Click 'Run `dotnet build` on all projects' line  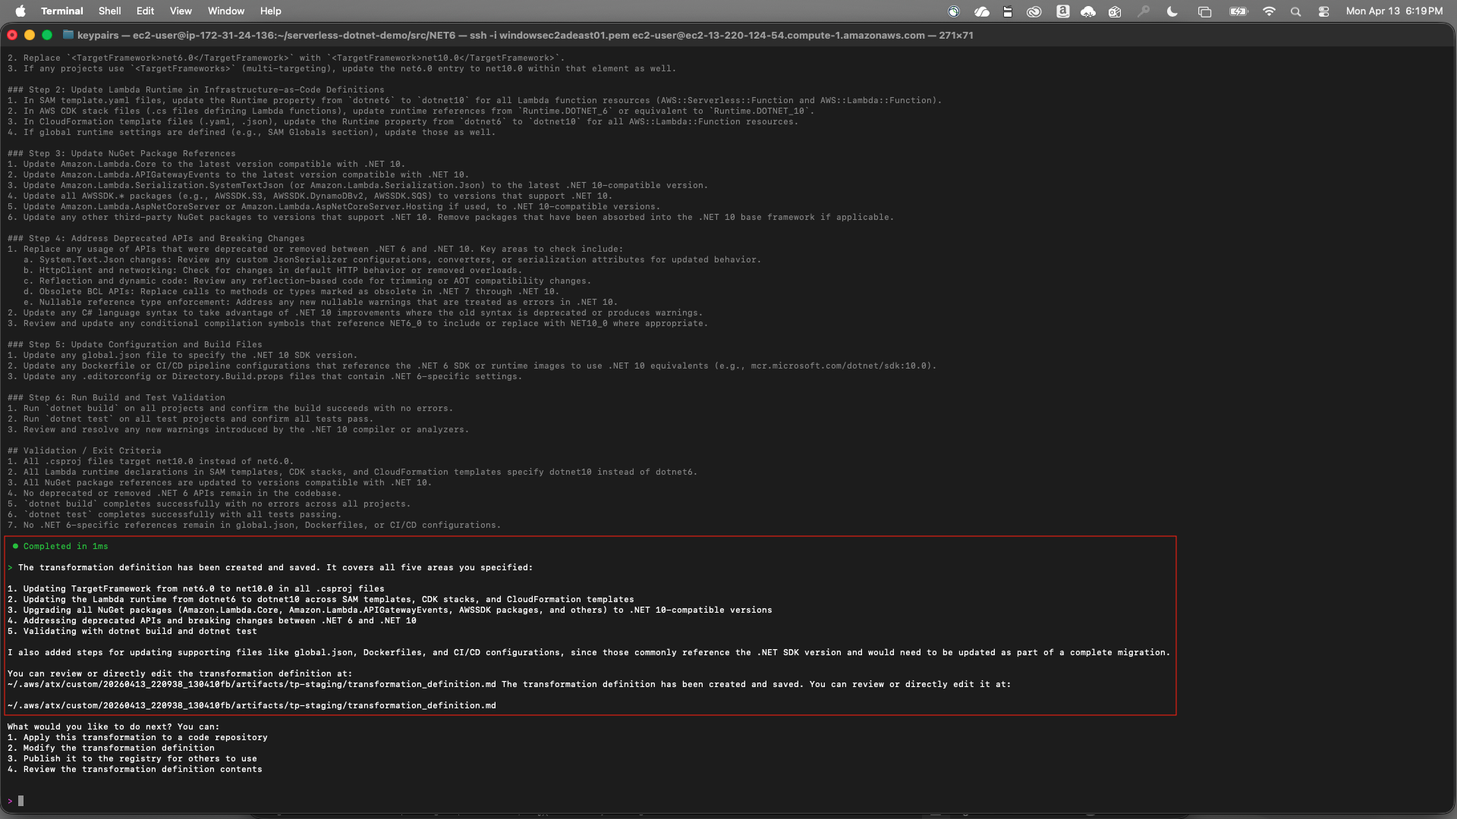coord(230,408)
